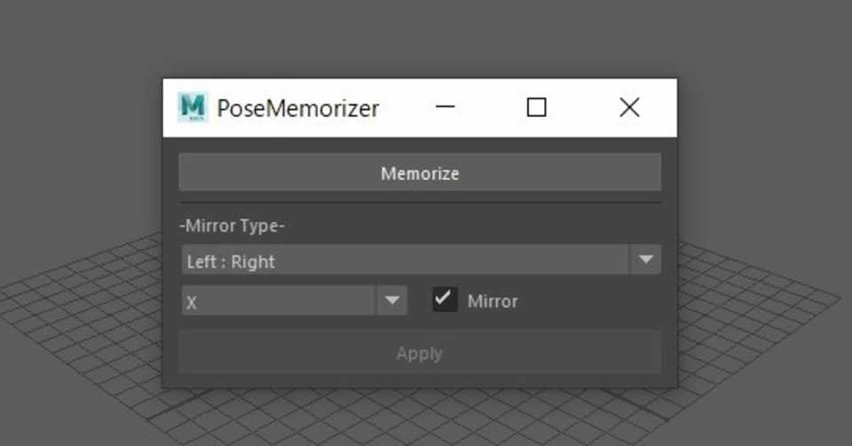
Task: Open the X axis dropdown
Action: tap(280, 301)
